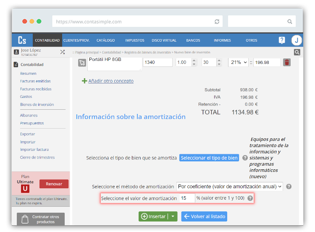Open help for valor de amortización
Screen dimensions: 315x232
[x=250, y=198]
